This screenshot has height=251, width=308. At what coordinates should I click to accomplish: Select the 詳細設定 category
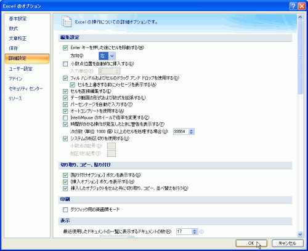point(27,58)
